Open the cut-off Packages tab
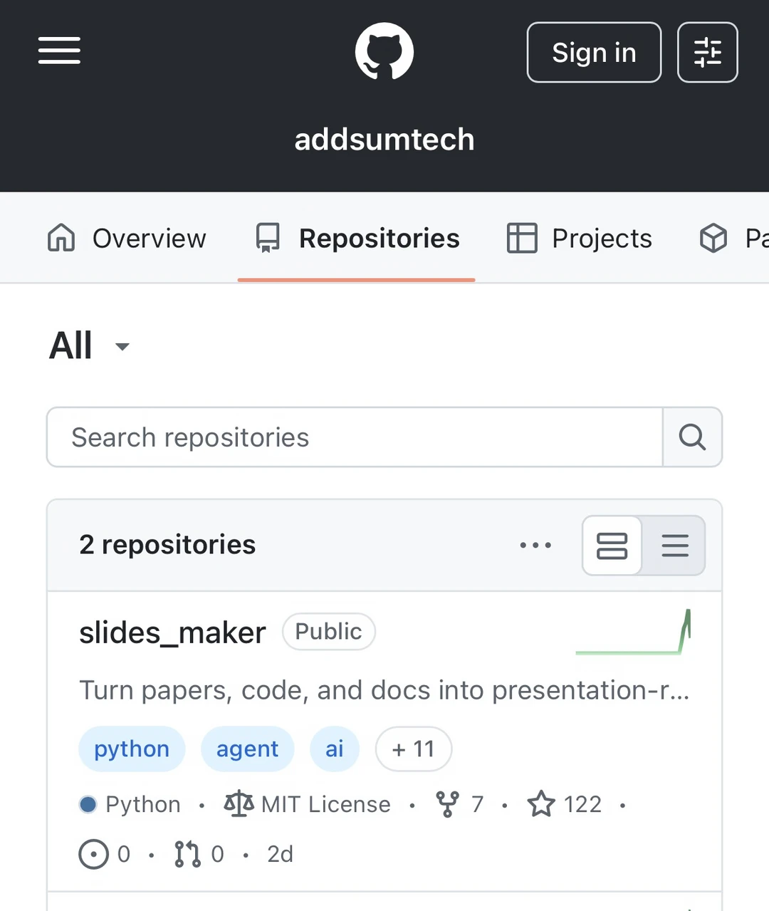This screenshot has width=769, height=911. 733,239
